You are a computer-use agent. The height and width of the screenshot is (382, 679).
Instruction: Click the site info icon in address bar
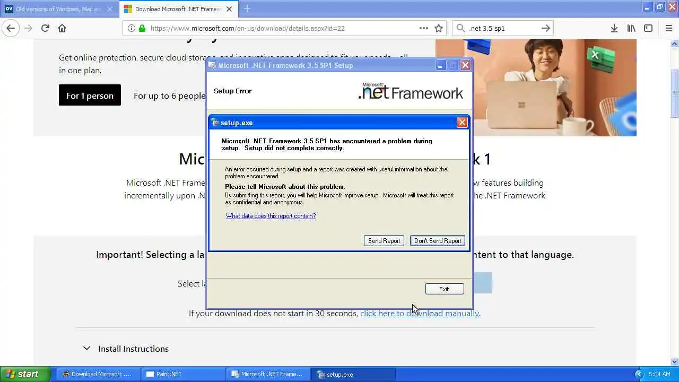[x=132, y=28]
